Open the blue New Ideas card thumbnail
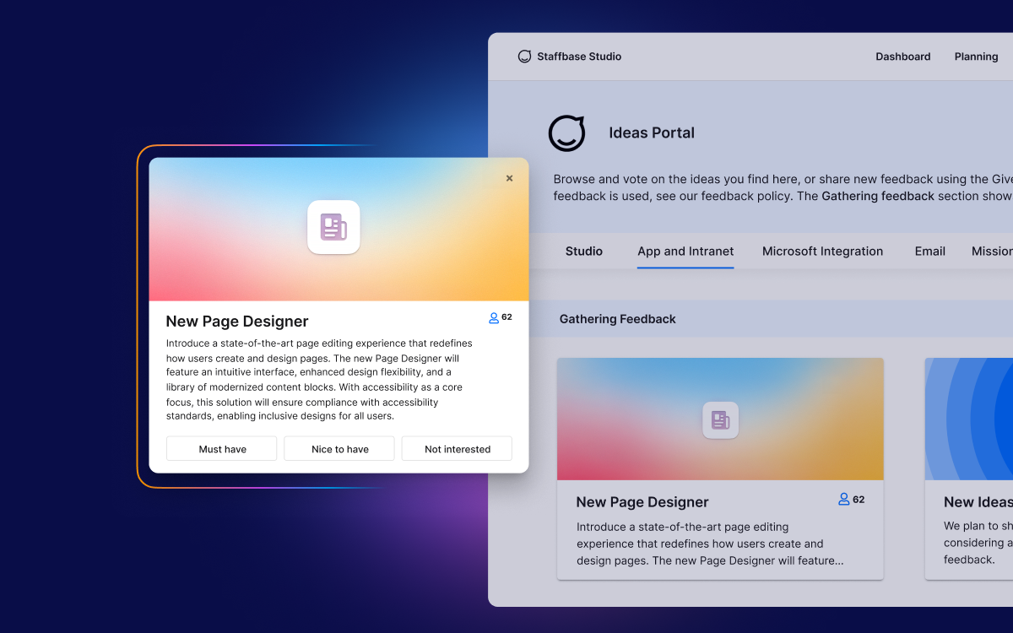The width and height of the screenshot is (1013, 633). tap(969, 419)
